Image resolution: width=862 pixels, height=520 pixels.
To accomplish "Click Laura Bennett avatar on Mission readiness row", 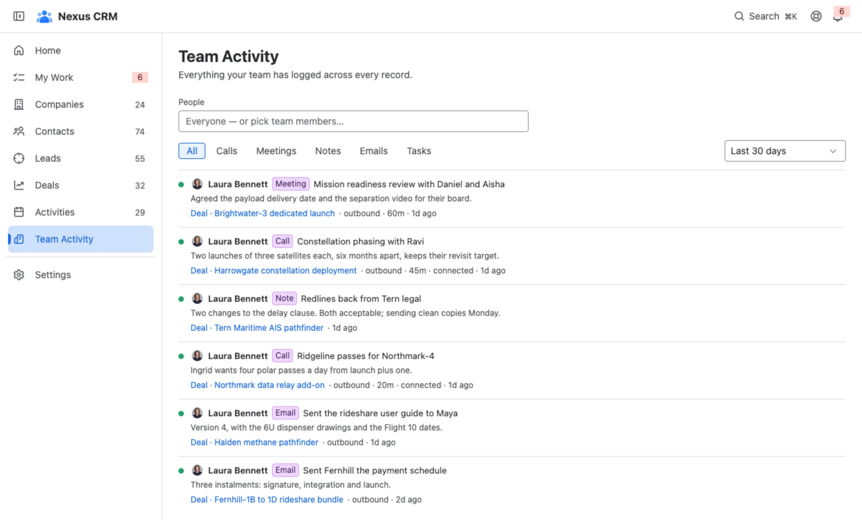I will pyautogui.click(x=197, y=184).
